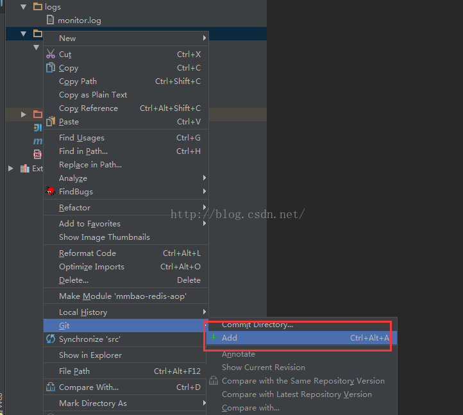Click the logs folder icon
This screenshot has width=463, height=415.
38,7
